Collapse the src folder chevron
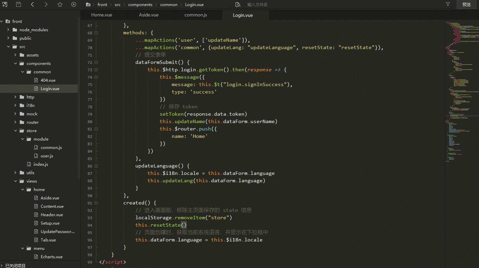Screen dimensions: 479x268 (8, 46)
